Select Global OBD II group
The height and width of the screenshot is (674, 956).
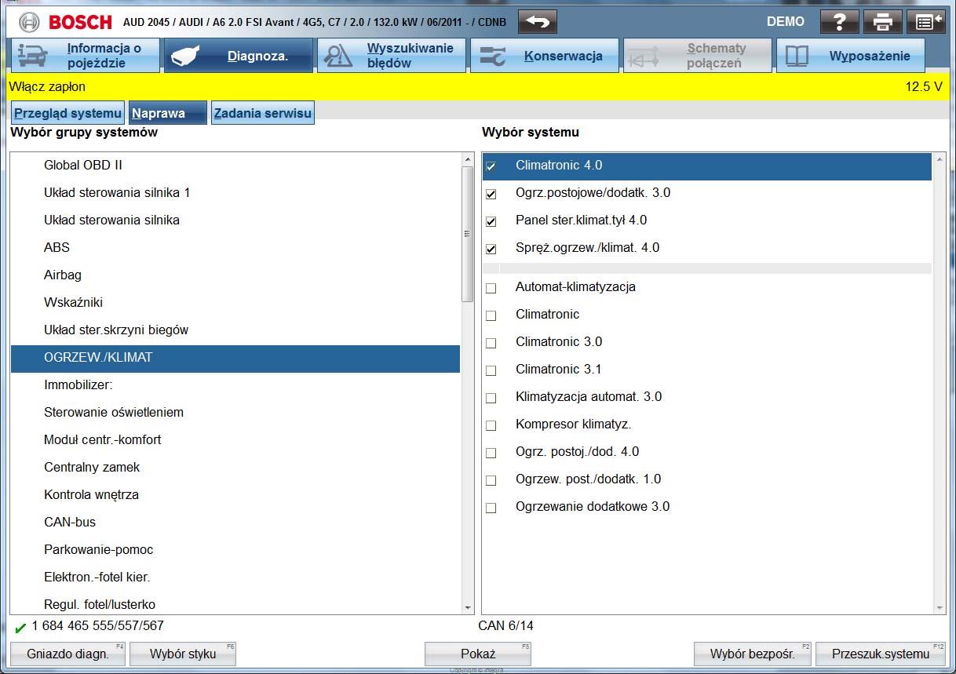pos(235,165)
